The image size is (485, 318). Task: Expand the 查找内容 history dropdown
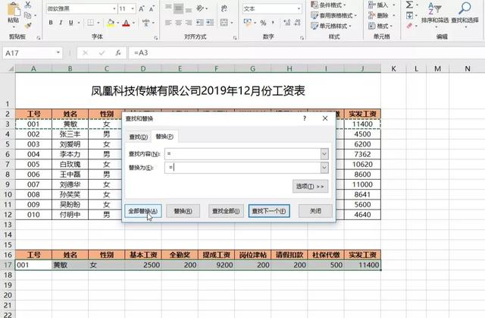[324, 153]
